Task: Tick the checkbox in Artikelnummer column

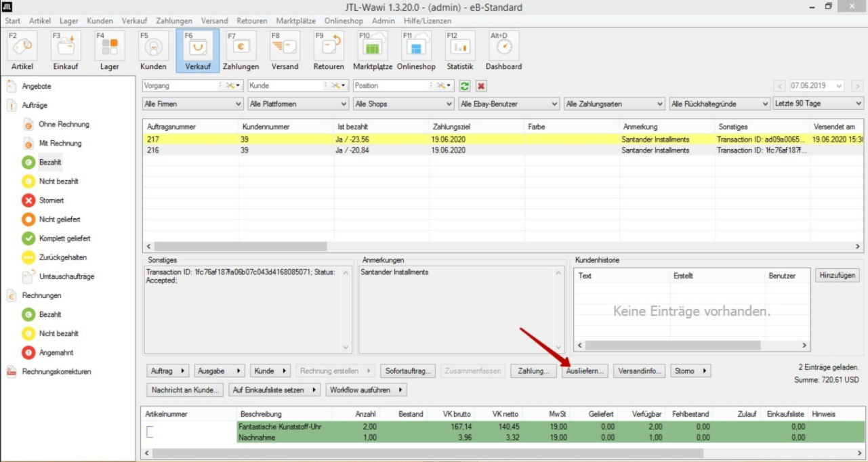Action: click(x=150, y=432)
